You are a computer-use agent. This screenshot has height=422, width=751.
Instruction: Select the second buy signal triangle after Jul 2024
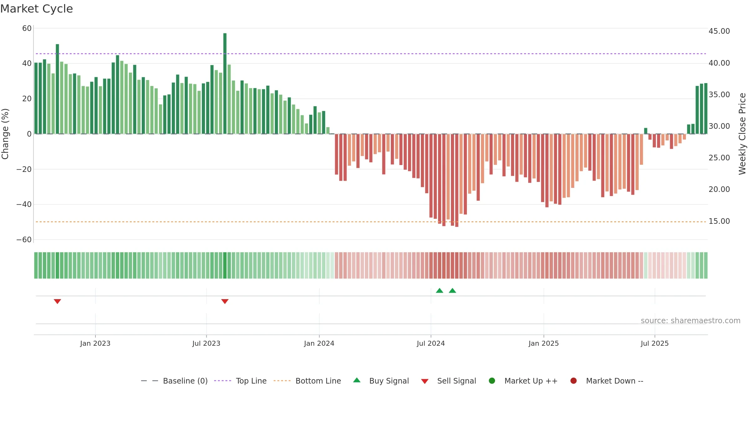(x=452, y=290)
